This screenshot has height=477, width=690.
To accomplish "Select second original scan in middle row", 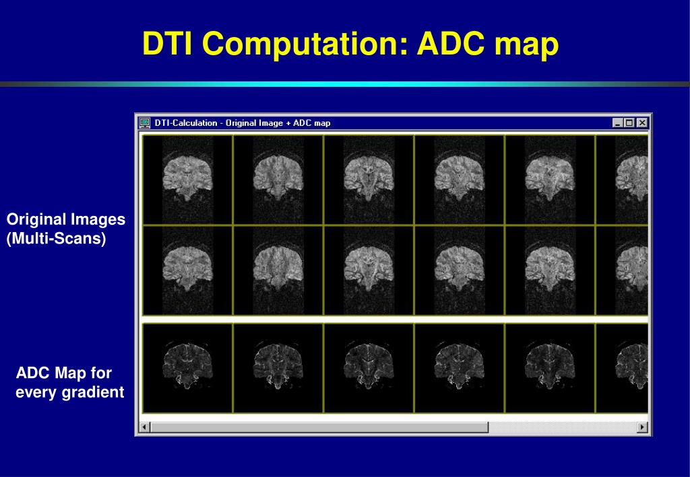I will 278,270.
